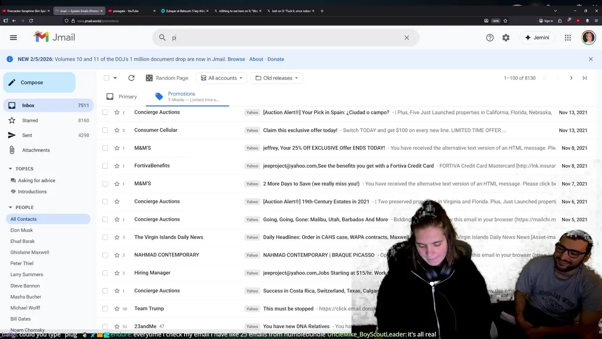Open the account profile avatar
Viewport: 602px width, 339px height.
click(588, 38)
